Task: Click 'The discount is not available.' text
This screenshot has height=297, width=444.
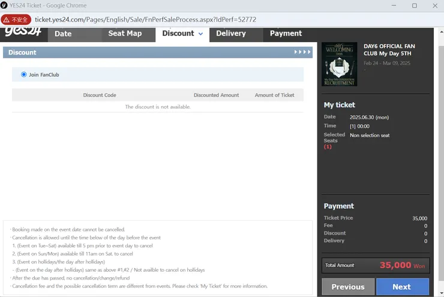Action: (x=158, y=107)
